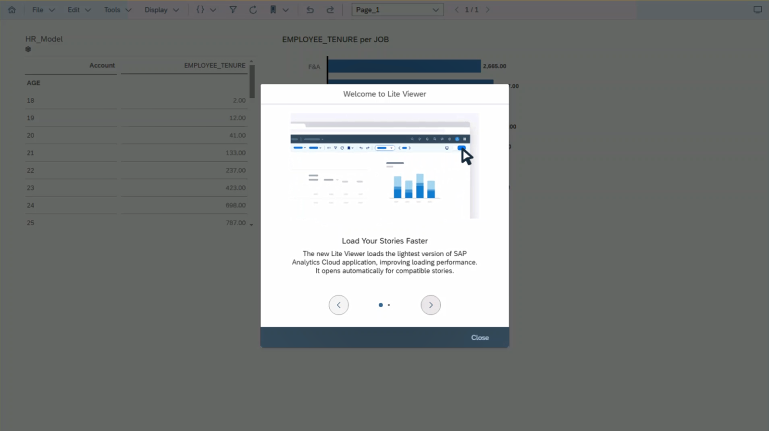Click the 787.00 tenure value
This screenshot has height=431, width=769.
click(x=236, y=223)
